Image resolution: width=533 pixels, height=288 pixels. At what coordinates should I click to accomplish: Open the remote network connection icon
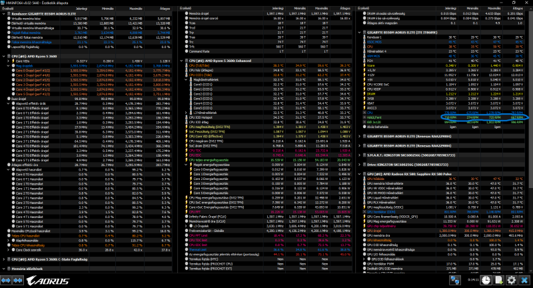coord(455,280)
